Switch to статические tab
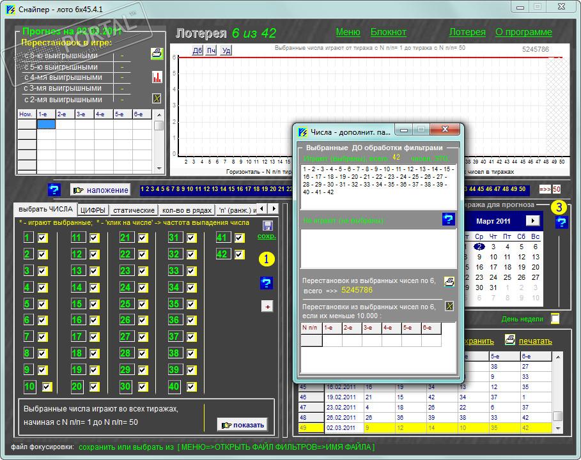 click(x=134, y=210)
